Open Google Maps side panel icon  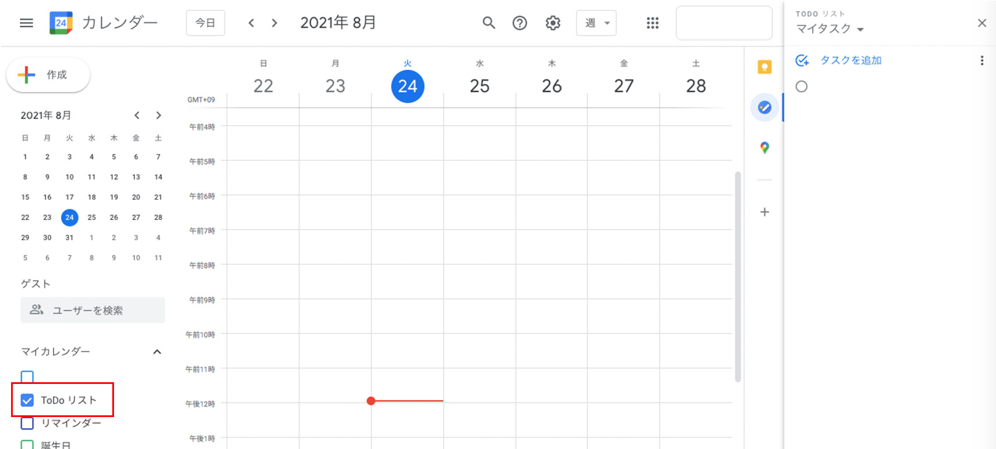point(764,148)
